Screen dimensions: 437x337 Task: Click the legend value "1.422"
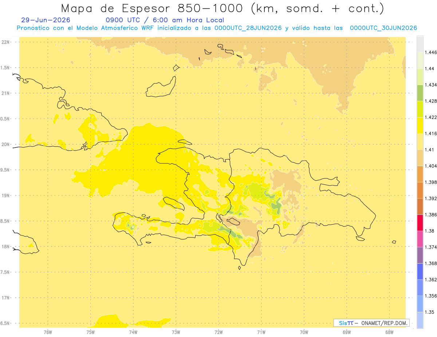(x=431, y=117)
